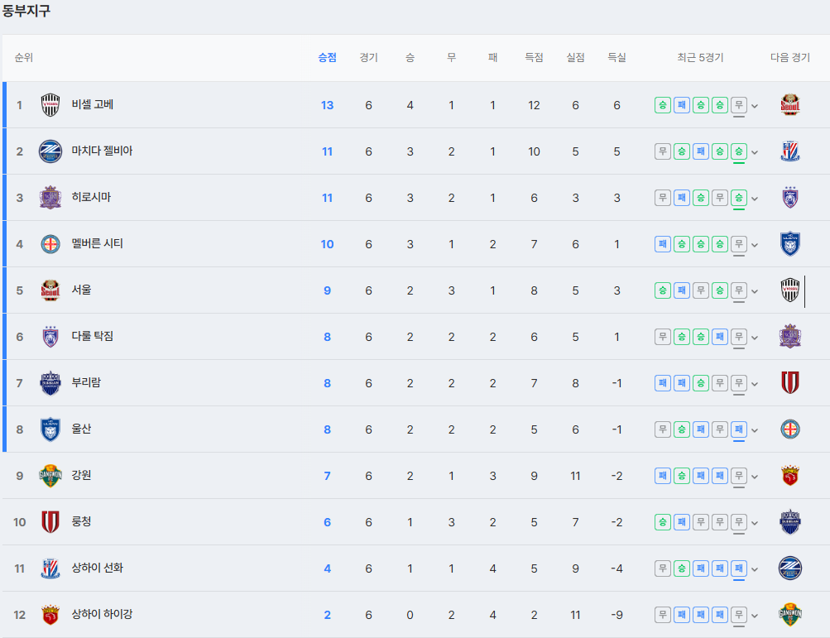Expand recent matches for 울산
This screenshot has height=638, width=830.
755,430
